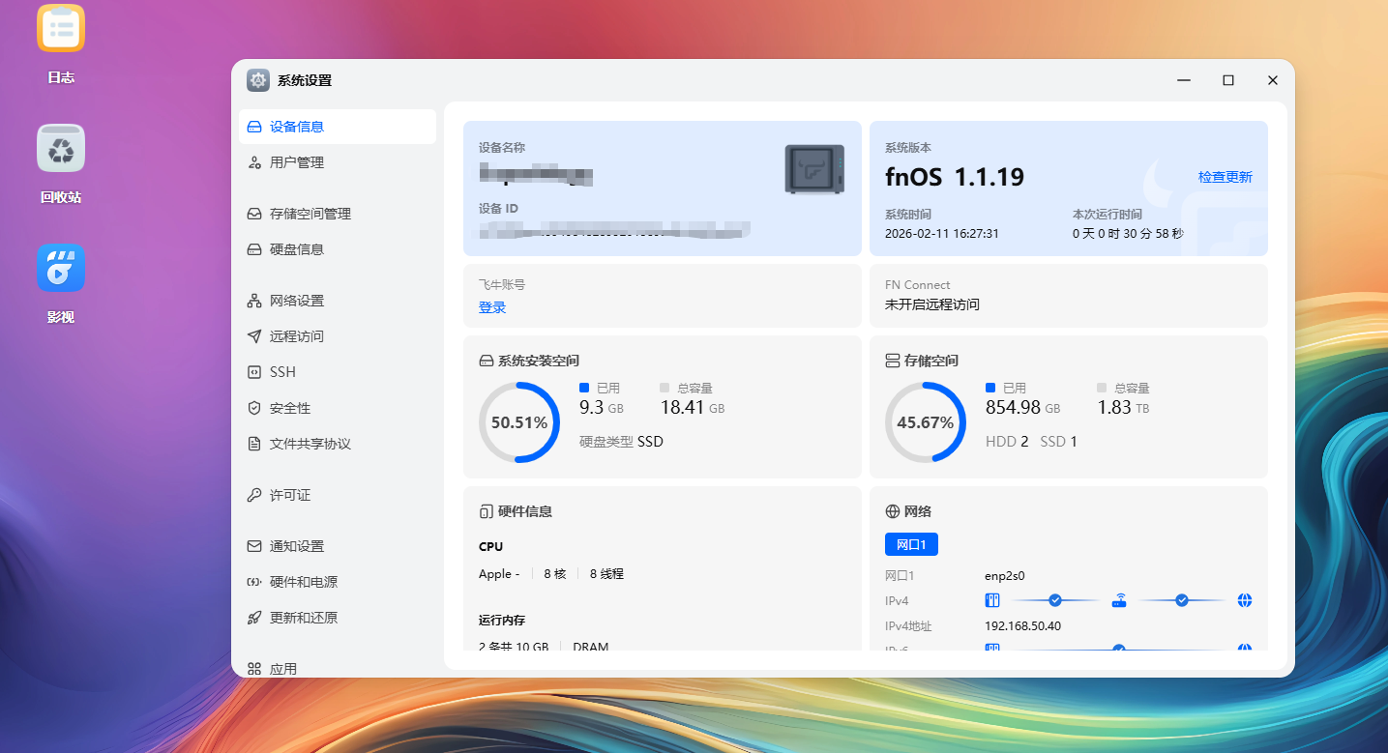Open 网络设置 settings section

coord(296,301)
